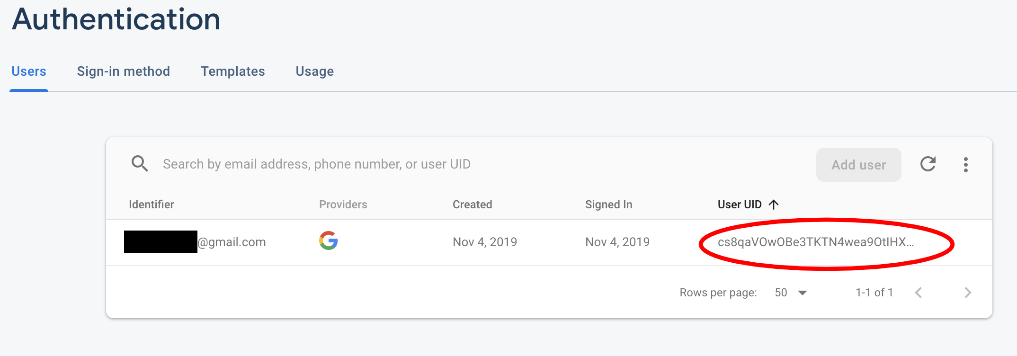
Task: Click the User UID sort arrow
Action: click(774, 204)
